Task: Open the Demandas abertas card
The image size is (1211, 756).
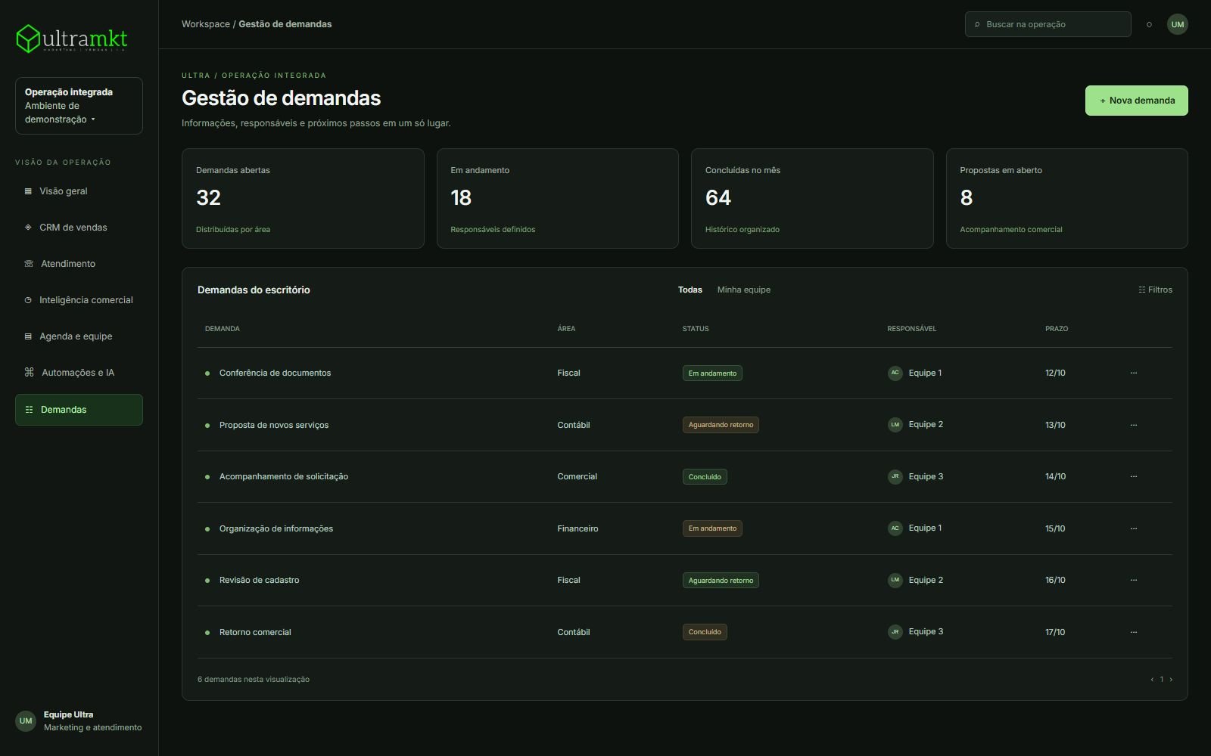Action: [303, 198]
